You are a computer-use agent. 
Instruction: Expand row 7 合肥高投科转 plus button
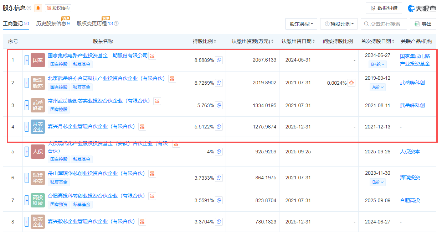click(27, 200)
